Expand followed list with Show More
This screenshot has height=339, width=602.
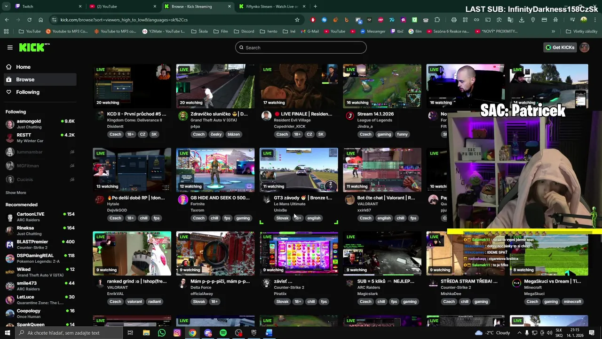[16, 193]
